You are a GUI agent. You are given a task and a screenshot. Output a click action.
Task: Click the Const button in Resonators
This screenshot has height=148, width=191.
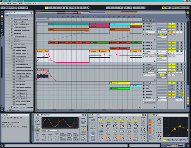click(101, 132)
